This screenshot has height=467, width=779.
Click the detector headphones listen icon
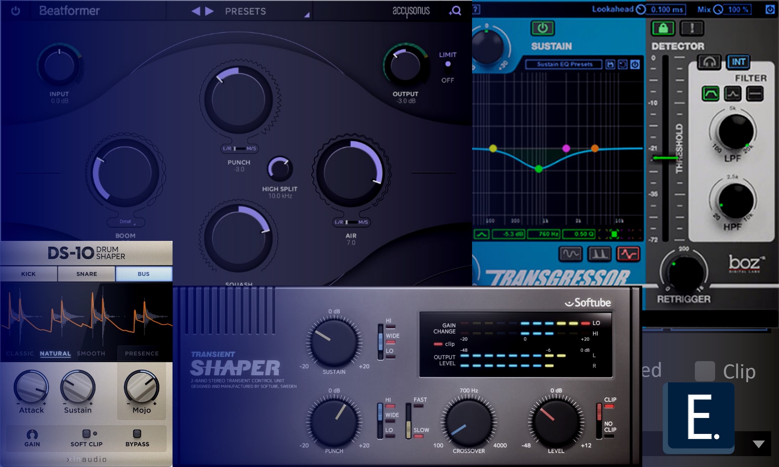[x=709, y=62]
